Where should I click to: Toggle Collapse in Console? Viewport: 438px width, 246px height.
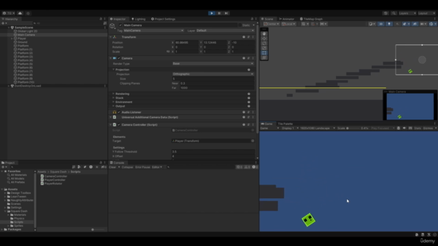pyautogui.click(x=127, y=167)
